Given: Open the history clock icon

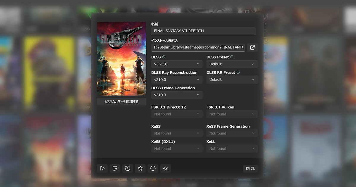Looking at the screenshot, I should 128,169.
